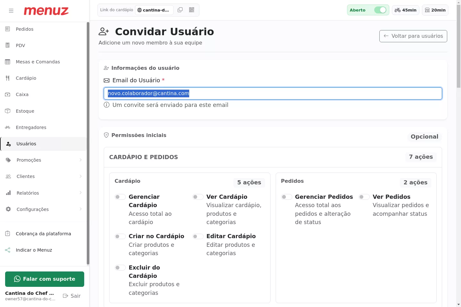Click the Entregadores motorcycle icon
This screenshot has width=461, height=307.
point(8,127)
